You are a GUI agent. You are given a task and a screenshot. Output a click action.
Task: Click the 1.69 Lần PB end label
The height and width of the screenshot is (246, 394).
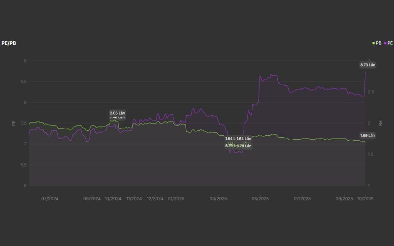coord(367,135)
